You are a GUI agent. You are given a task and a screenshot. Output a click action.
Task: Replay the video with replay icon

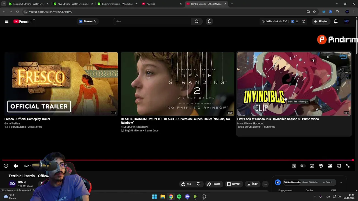click(x=6, y=166)
